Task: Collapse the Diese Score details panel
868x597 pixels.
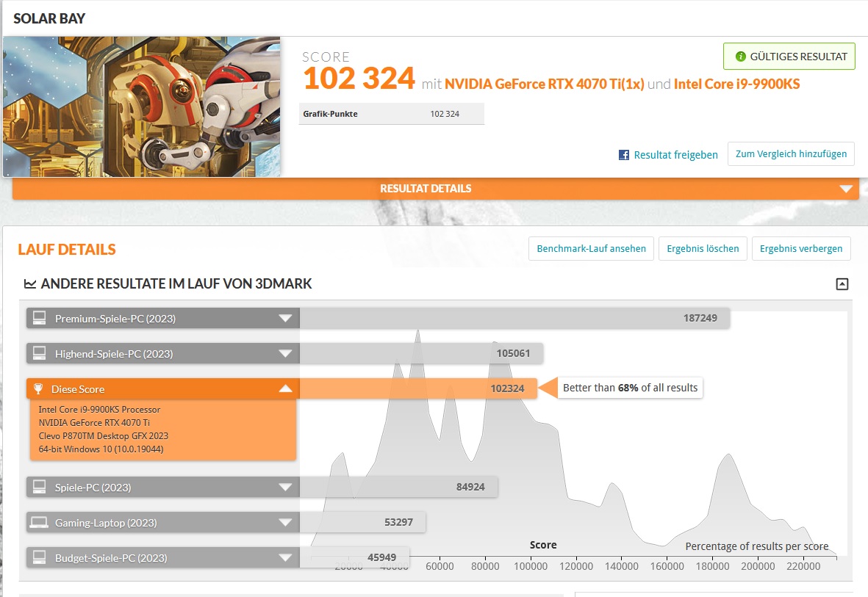Action: click(286, 388)
